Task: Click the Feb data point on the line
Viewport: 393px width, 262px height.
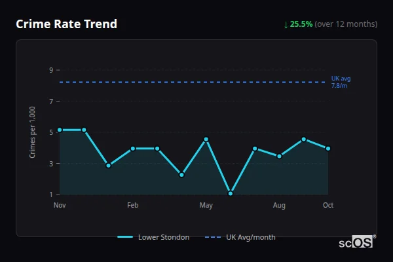Action: (133, 149)
